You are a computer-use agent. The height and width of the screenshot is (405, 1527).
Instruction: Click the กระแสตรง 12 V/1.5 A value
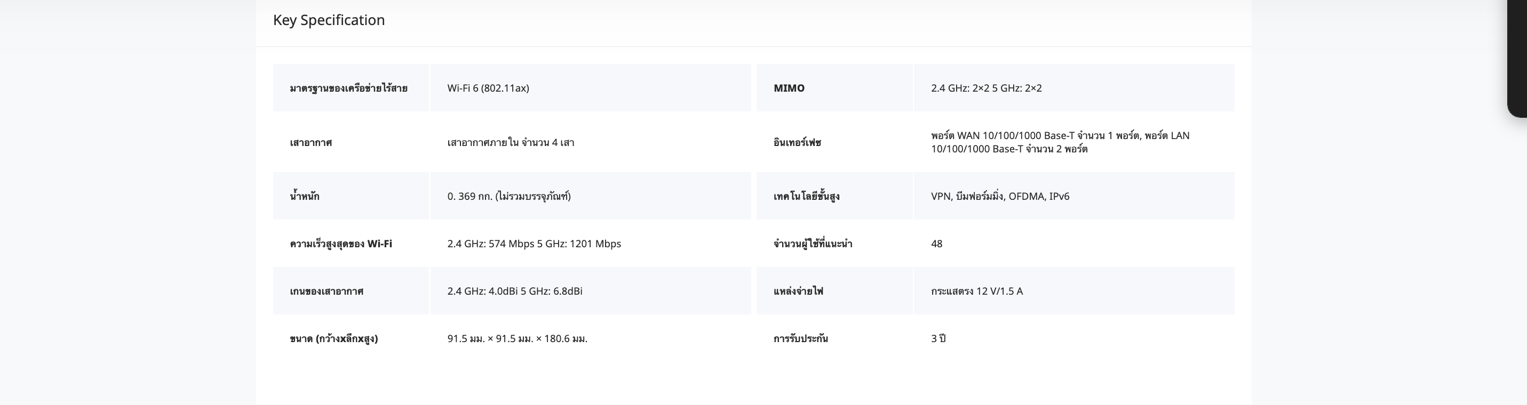976,291
